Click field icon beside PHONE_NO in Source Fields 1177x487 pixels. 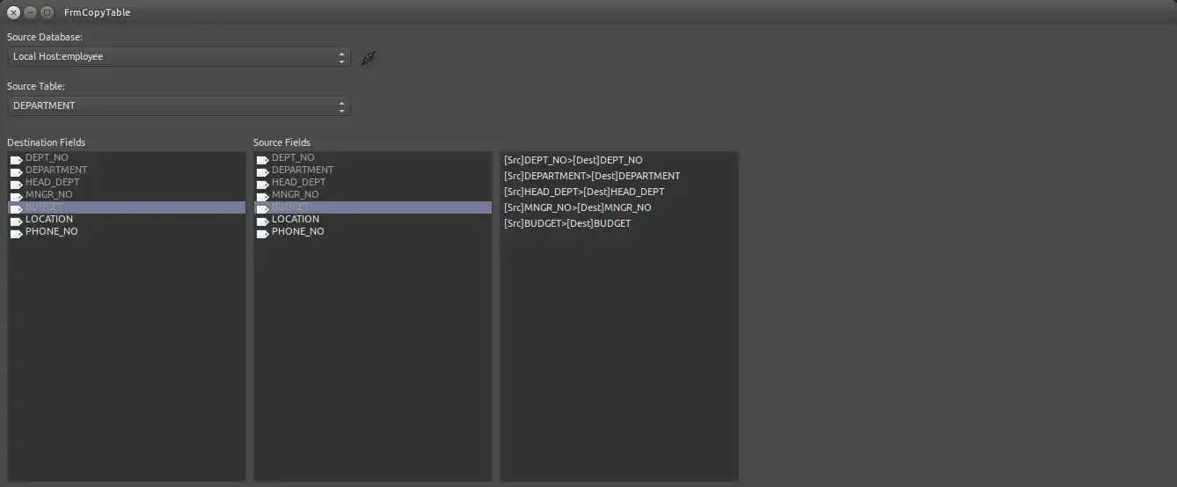[263, 233]
